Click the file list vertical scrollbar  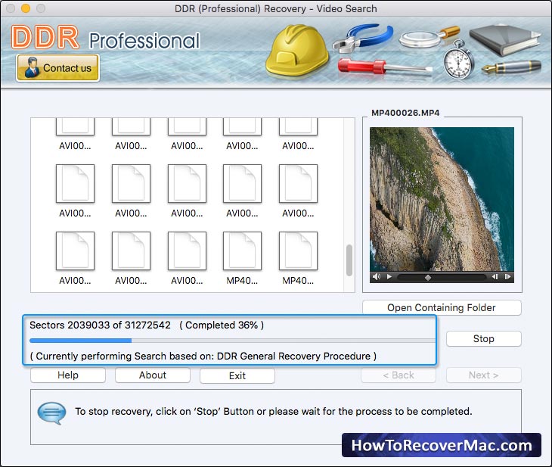(x=349, y=260)
